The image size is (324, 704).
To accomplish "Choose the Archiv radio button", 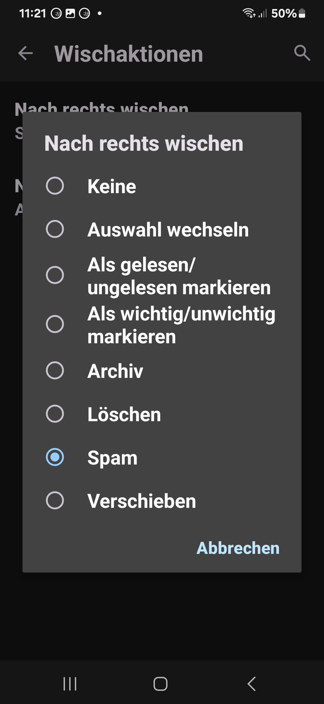I will click(x=55, y=370).
